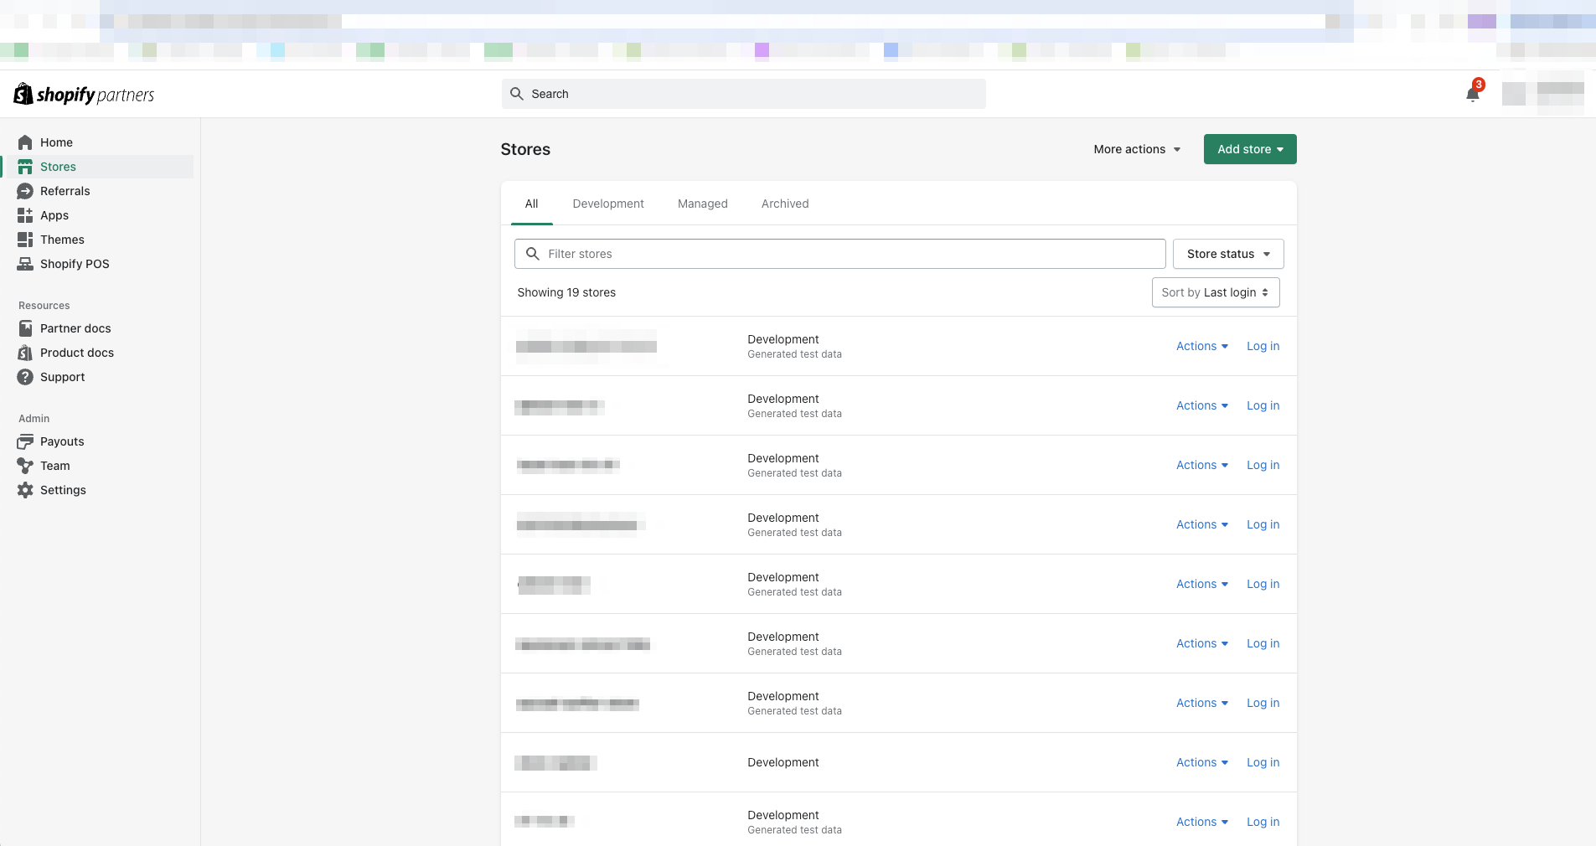Click the Partner docs book icon

pos(25,328)
